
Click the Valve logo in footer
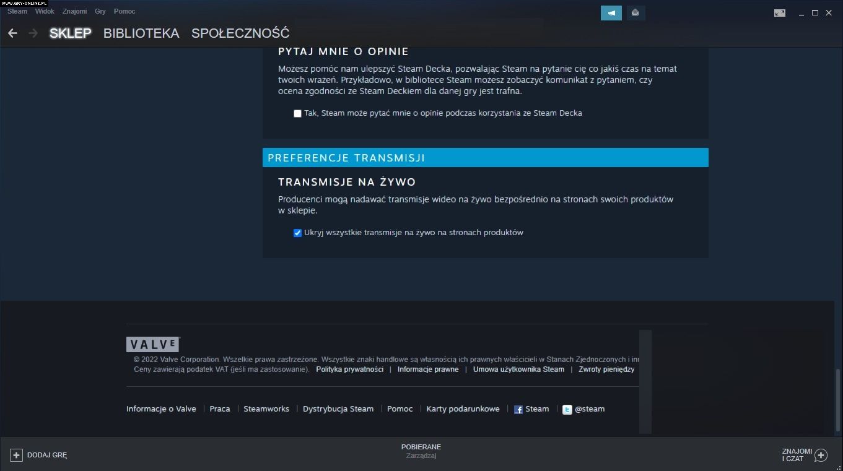click(152, 345)
